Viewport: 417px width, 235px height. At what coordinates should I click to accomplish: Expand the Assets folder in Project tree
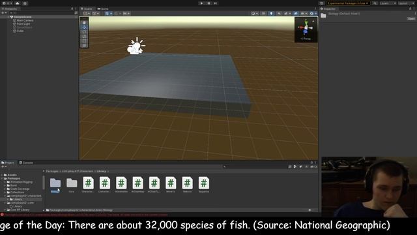2,175
